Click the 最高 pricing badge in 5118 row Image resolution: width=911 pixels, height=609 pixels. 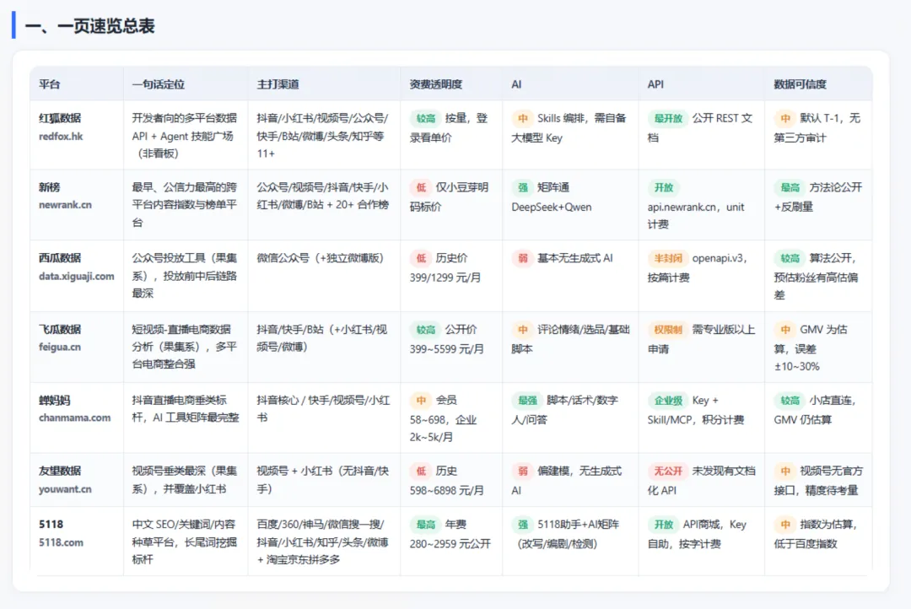(425, 524)
